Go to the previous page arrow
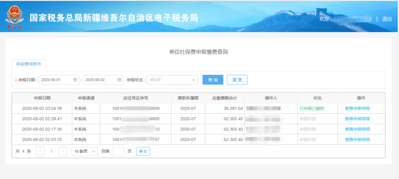 tap(40, 151)
